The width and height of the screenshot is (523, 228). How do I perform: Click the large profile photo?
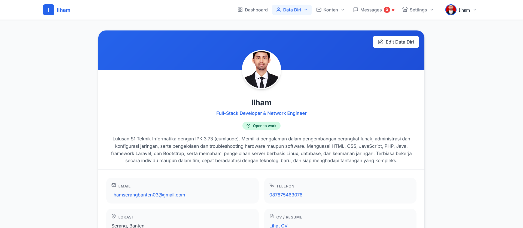261,70
